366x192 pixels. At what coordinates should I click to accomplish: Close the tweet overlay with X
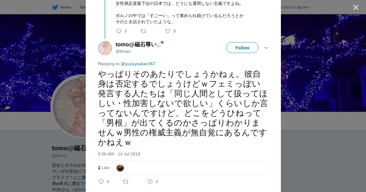click(x=356, y=8)
